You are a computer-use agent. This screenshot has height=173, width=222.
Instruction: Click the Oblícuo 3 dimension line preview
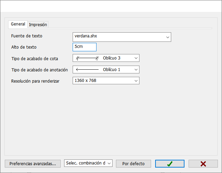point(87,58)
